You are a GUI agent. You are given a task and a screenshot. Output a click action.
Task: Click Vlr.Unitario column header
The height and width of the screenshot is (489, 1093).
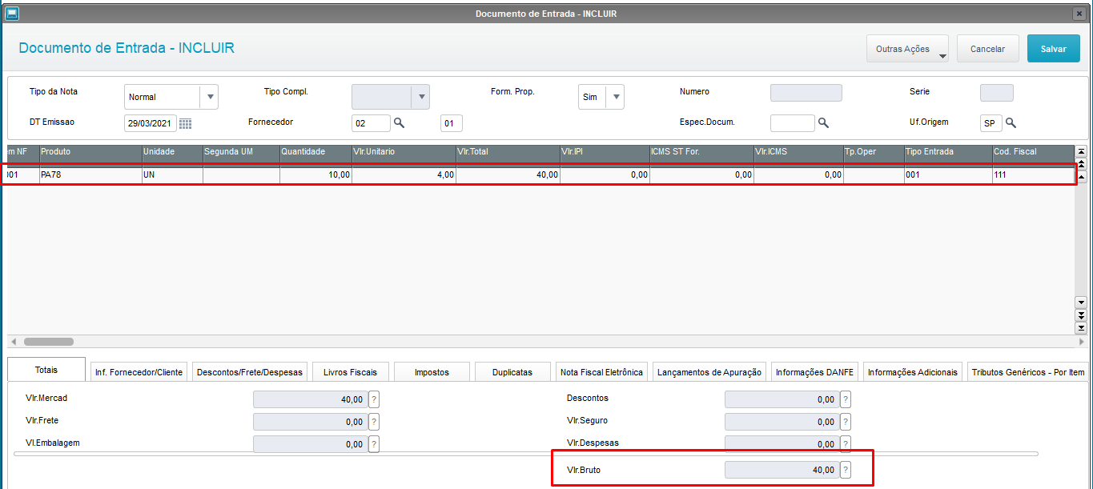point(404,151)
